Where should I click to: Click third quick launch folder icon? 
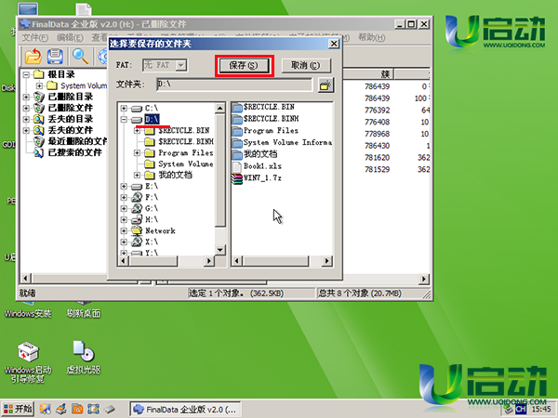click(77, 409)
